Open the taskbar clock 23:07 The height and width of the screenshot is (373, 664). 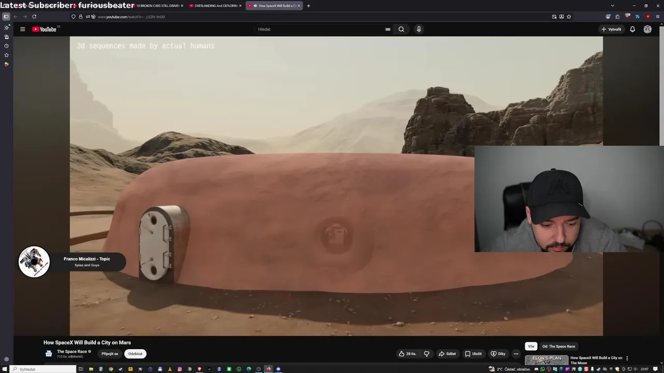644,369
